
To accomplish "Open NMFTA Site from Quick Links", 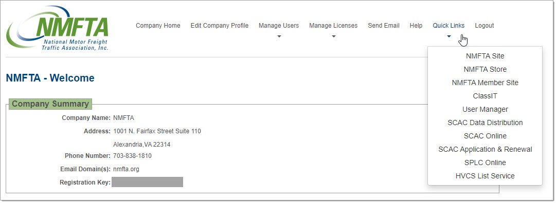I will (485, 56).
